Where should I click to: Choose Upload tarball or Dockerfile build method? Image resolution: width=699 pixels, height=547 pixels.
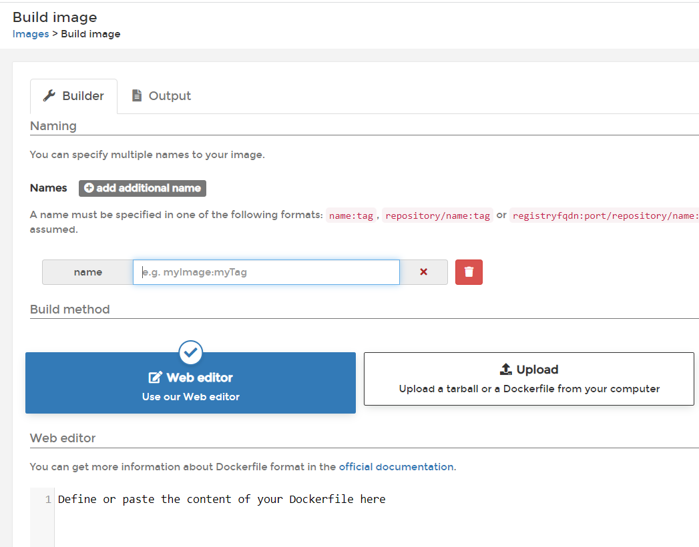pyautogui.click(x=529, y=379)
